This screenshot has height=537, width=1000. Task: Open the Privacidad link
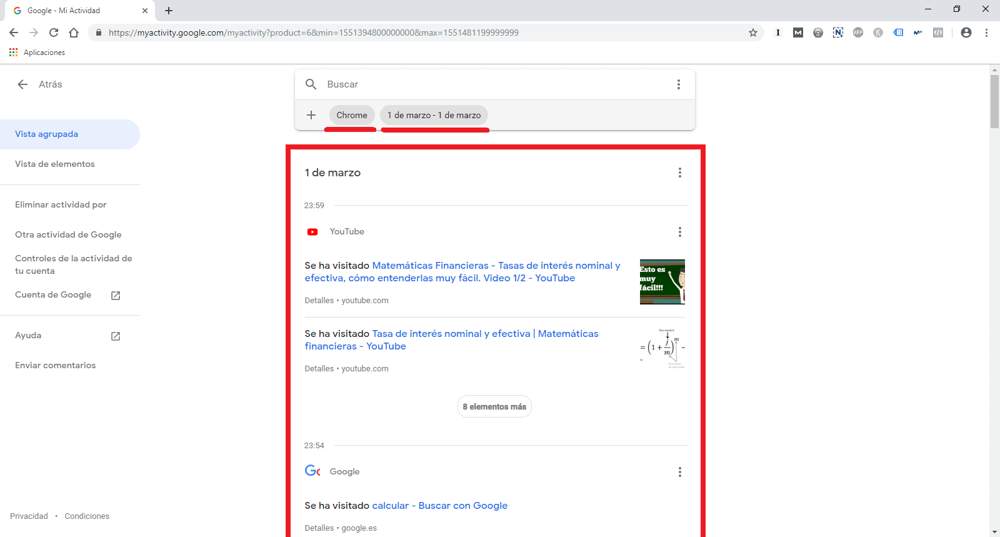click(29, 516)
